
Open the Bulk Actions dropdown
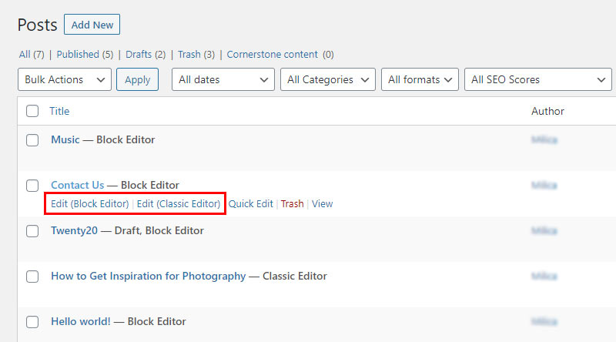click(65, 79)
